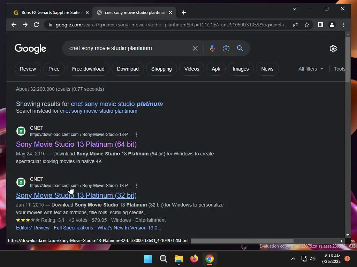
Task: Open the Chrome three-dot menu
Action: point(343,25)
